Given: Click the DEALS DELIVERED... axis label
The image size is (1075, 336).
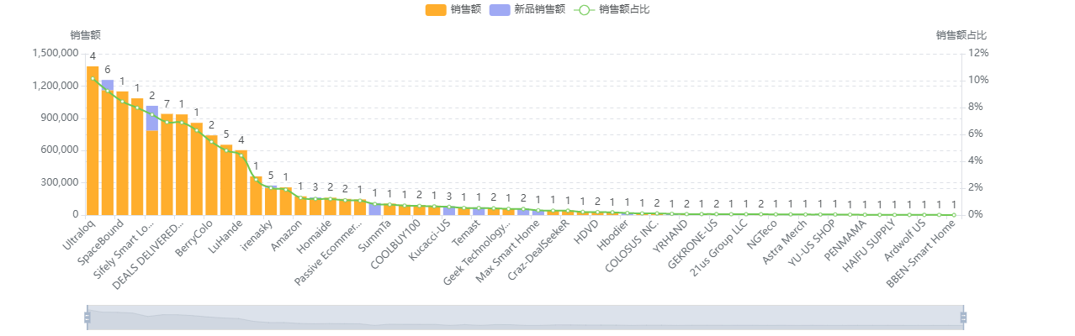Looking at the screenshot, I should 149,254.
